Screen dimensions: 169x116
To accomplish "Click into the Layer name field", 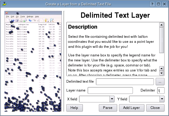I will coord(110,90).
